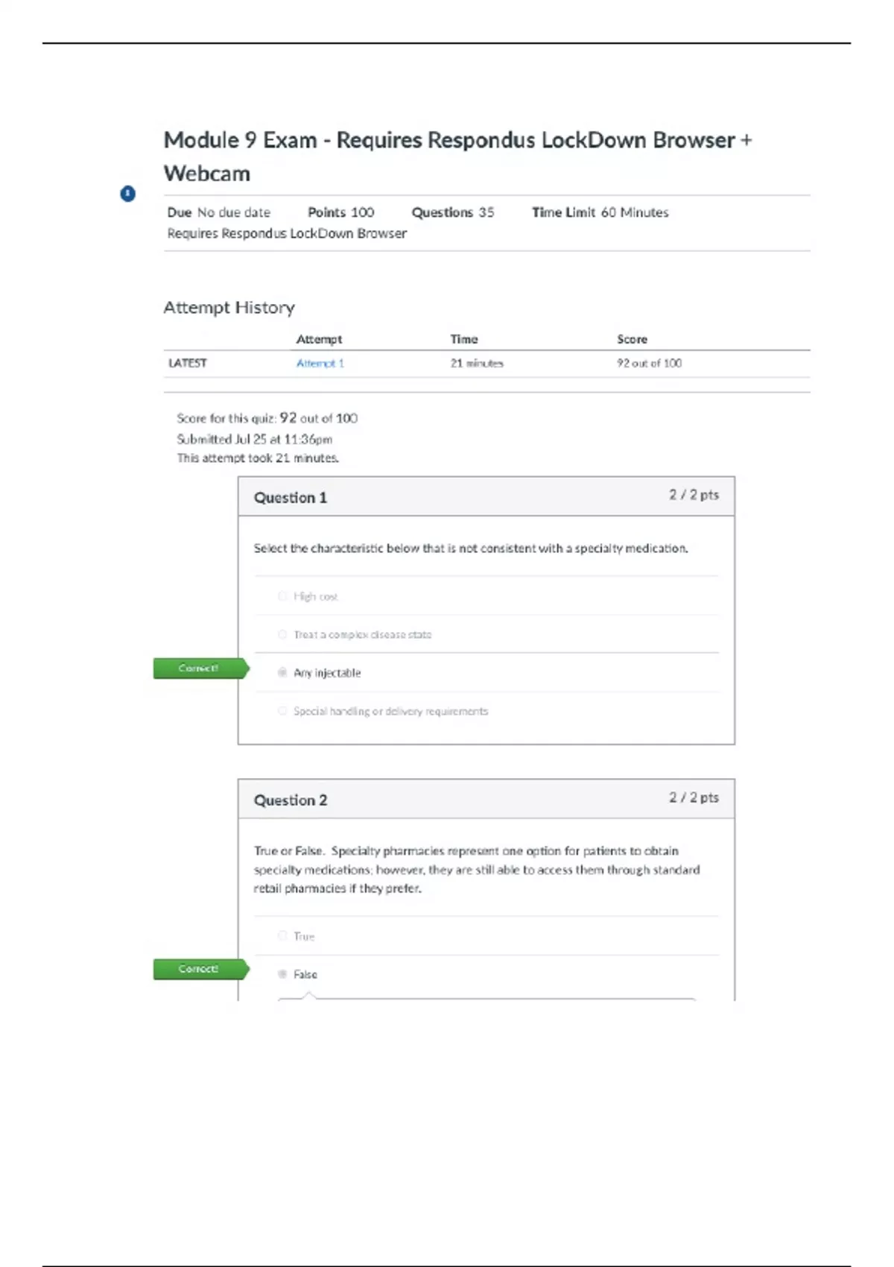Click the LATEST row label
Viewport: 894px width, 1267px height.
tap(188, 364)
